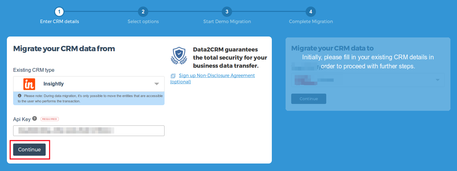Click the Insightly logo icon
This screenshot has height=171, width=457.
[x=29, y=84]
